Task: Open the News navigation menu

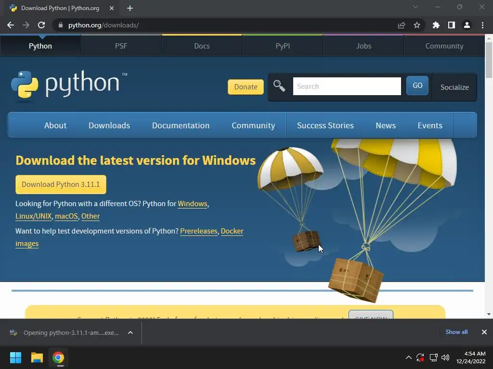Action: click(386, 125)
